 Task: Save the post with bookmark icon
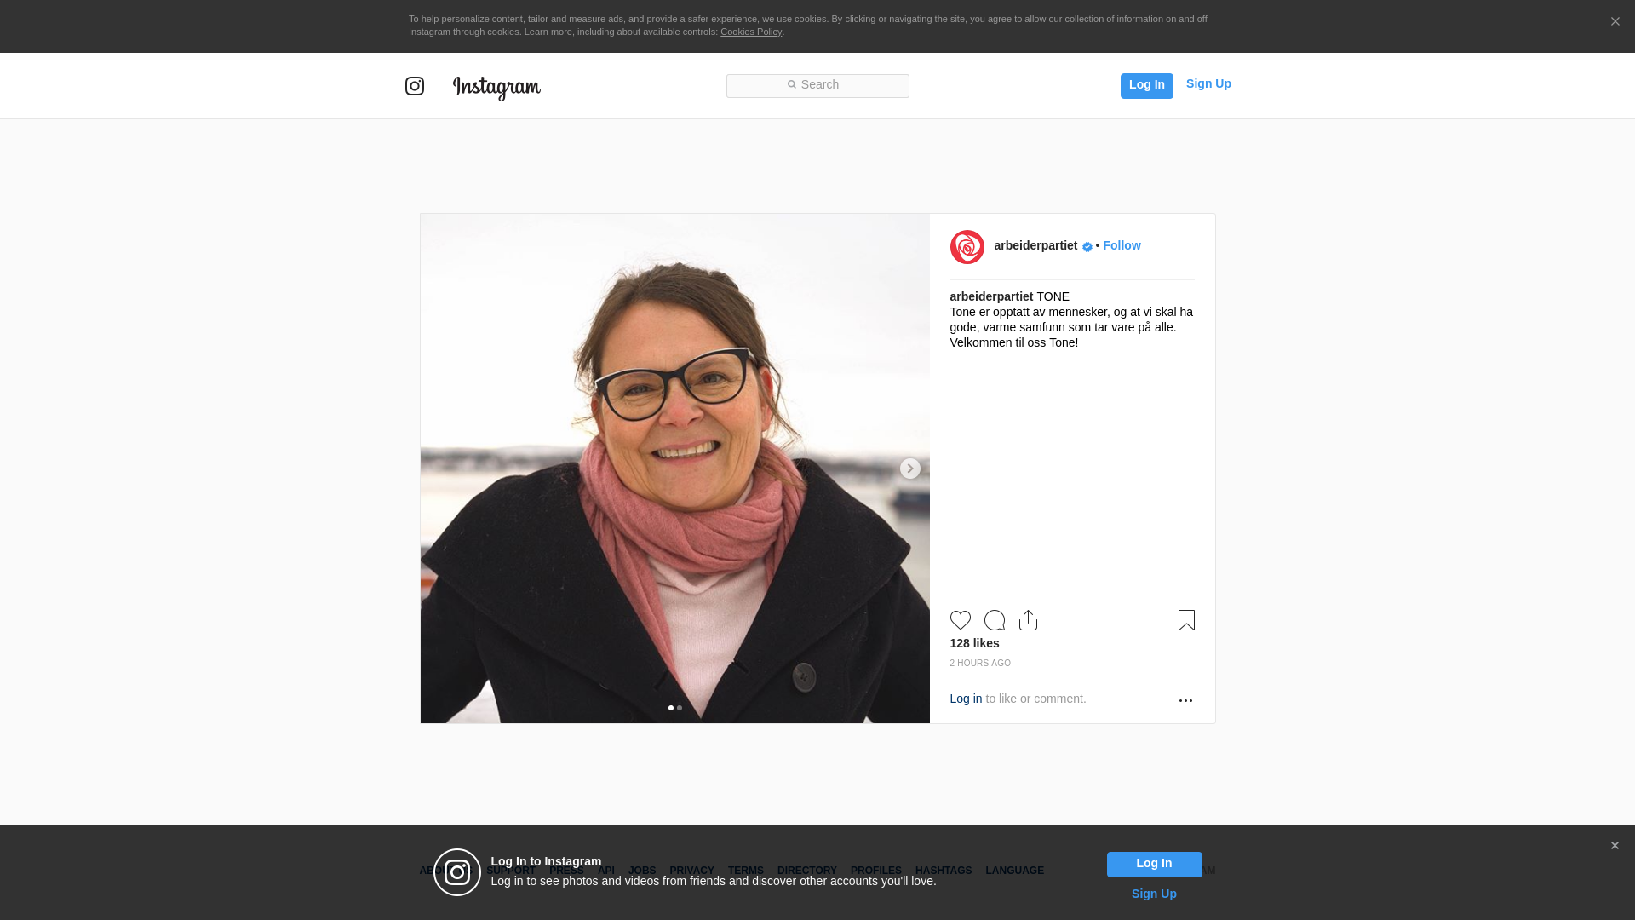coord(1186,620)
